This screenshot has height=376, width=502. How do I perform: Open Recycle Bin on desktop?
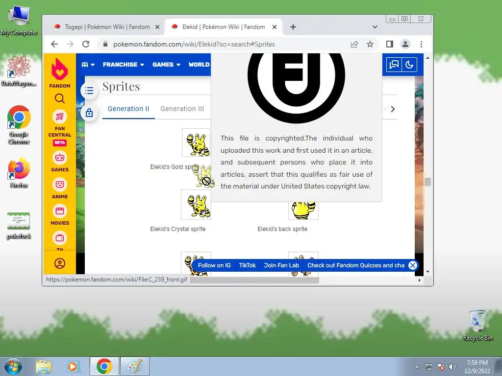point(477,326)
